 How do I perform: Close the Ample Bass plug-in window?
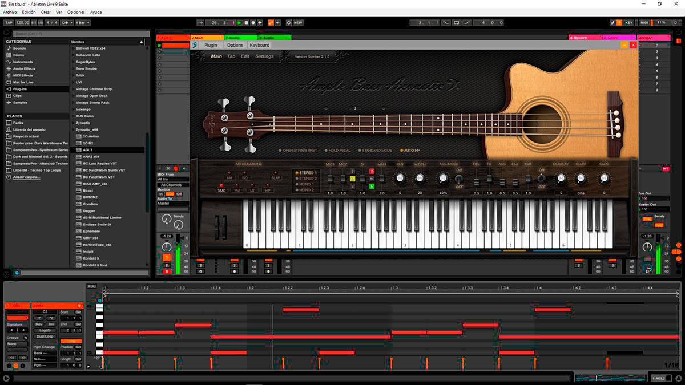click(633, 45)
